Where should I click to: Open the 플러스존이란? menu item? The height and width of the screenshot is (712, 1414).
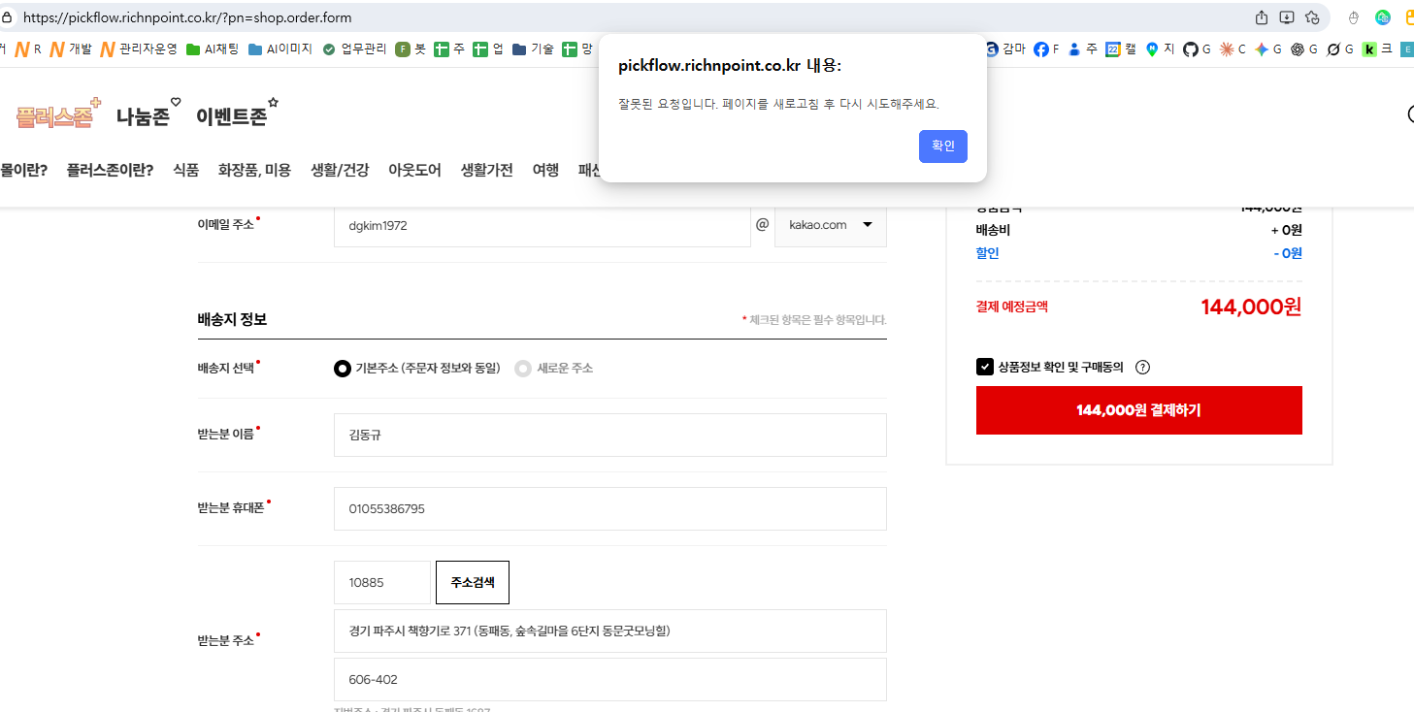(111, 170)
